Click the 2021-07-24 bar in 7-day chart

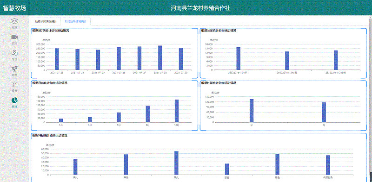click(x=77, y=59)
